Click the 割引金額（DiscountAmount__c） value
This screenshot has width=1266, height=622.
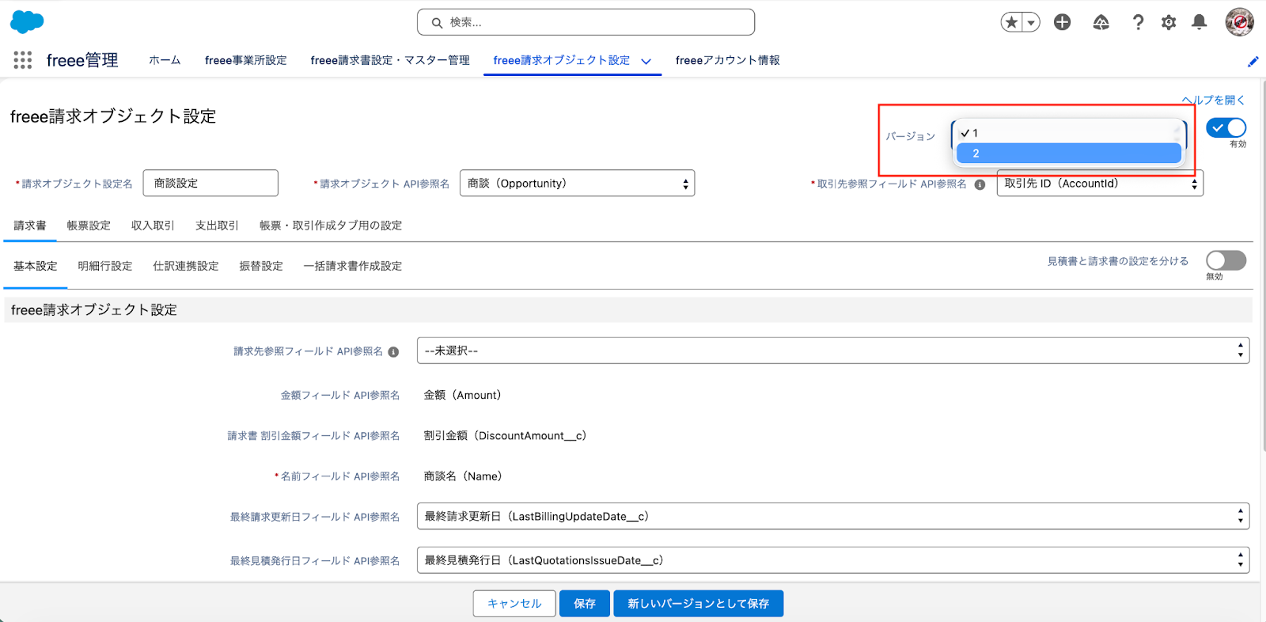(506, 435)
